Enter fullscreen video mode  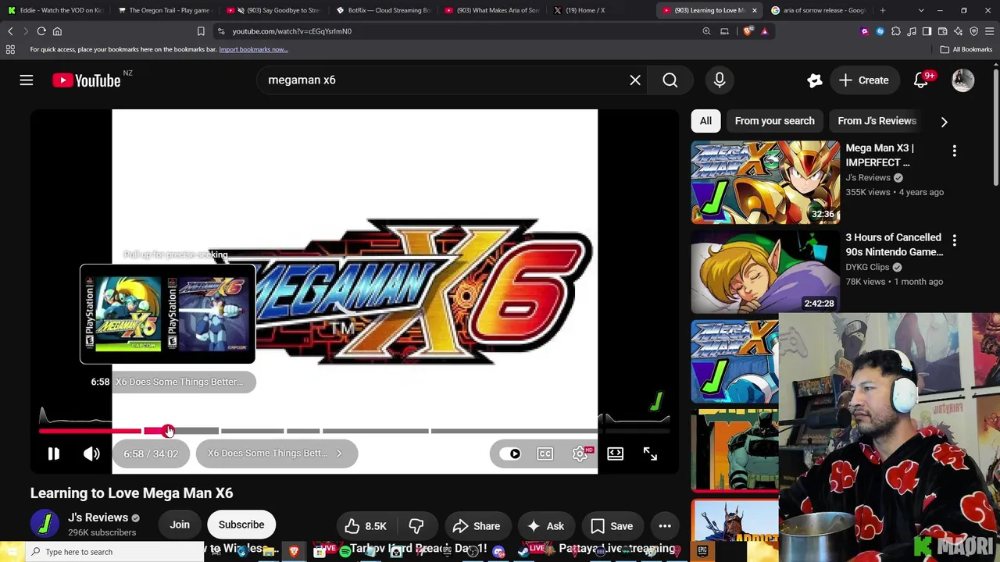click(650, 454)
